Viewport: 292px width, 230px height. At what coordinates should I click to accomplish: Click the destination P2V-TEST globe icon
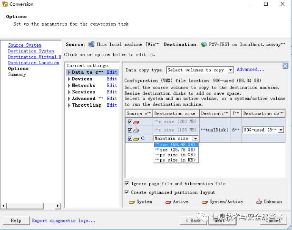tap(204, 44)
